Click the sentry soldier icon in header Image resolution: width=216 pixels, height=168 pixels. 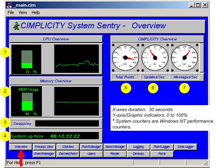tap(16, 26)
